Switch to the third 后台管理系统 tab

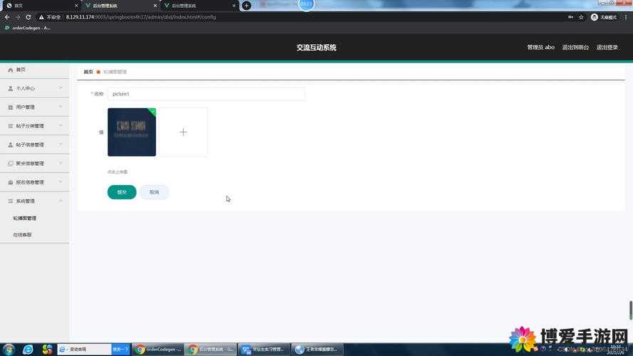pyautogui.click(x=199, y=6)
